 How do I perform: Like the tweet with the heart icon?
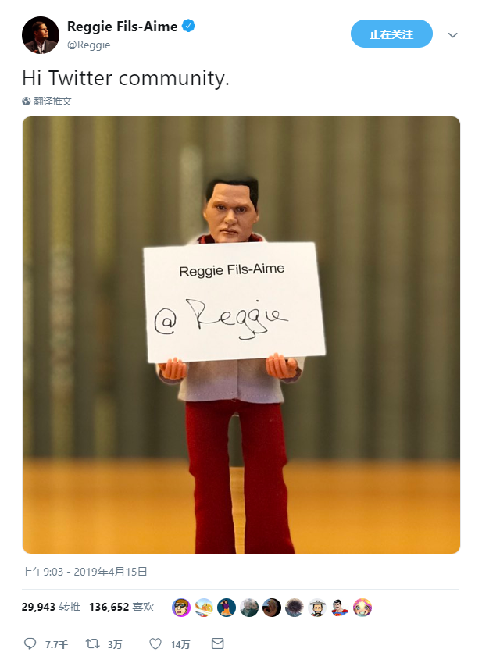click(x=155, y=643)
